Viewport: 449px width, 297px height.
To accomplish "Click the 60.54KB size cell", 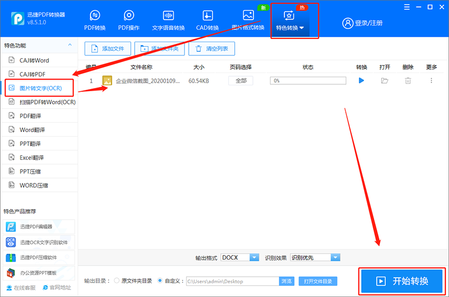I will [199, 81].
